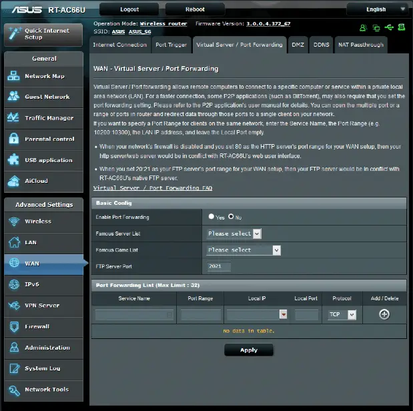Click the Service Name input field

tap(134, 314)
